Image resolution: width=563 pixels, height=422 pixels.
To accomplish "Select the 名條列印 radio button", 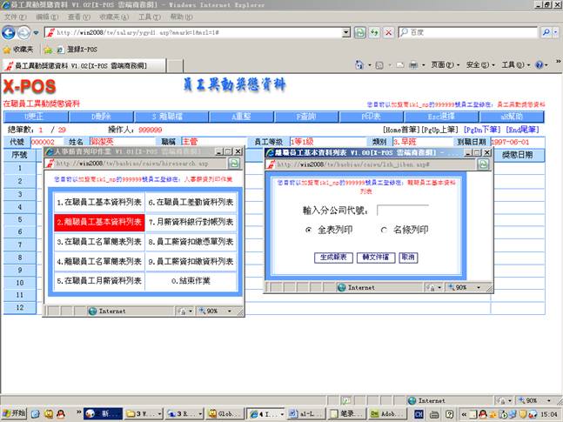I will (x=385, y=230).
